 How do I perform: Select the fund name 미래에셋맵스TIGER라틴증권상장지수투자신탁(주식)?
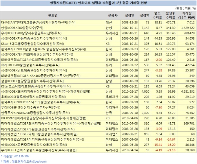[38, 129]
